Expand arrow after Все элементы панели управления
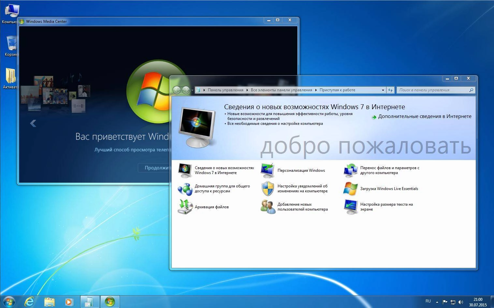Screen dimensions: 494x308 (316, 90)
